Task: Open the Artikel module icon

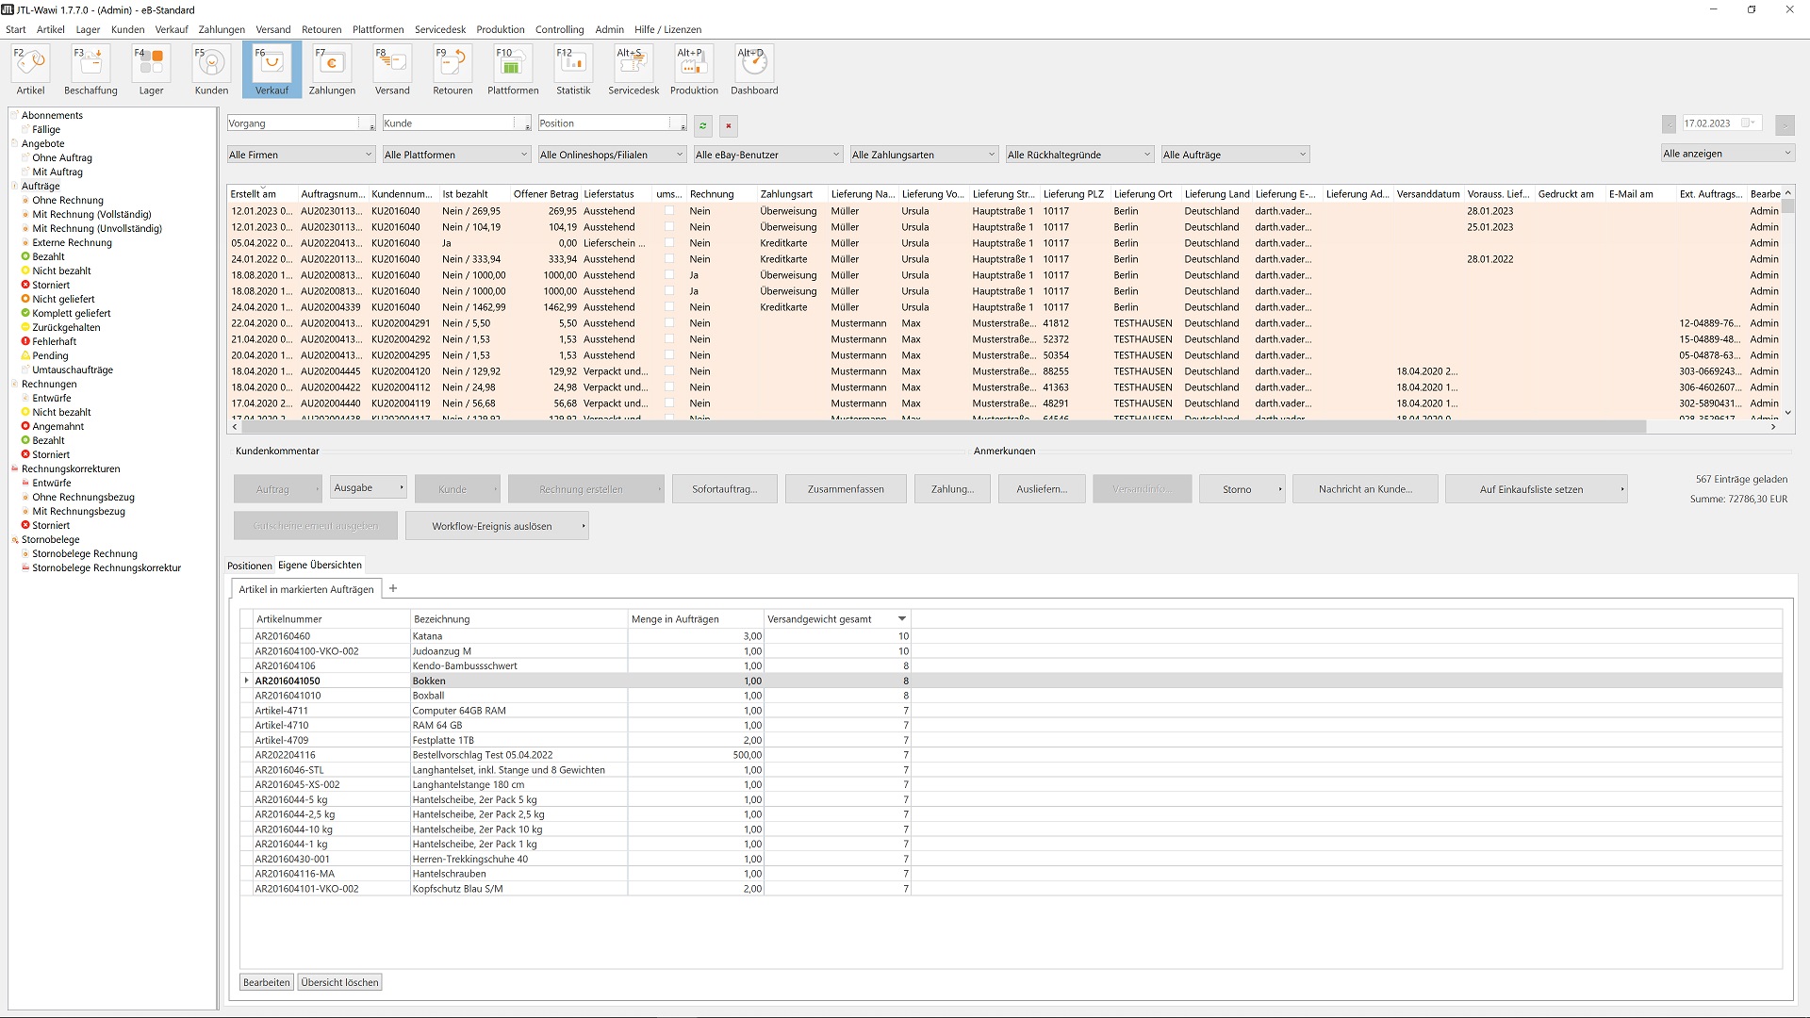Action: [x=30, y=70]
